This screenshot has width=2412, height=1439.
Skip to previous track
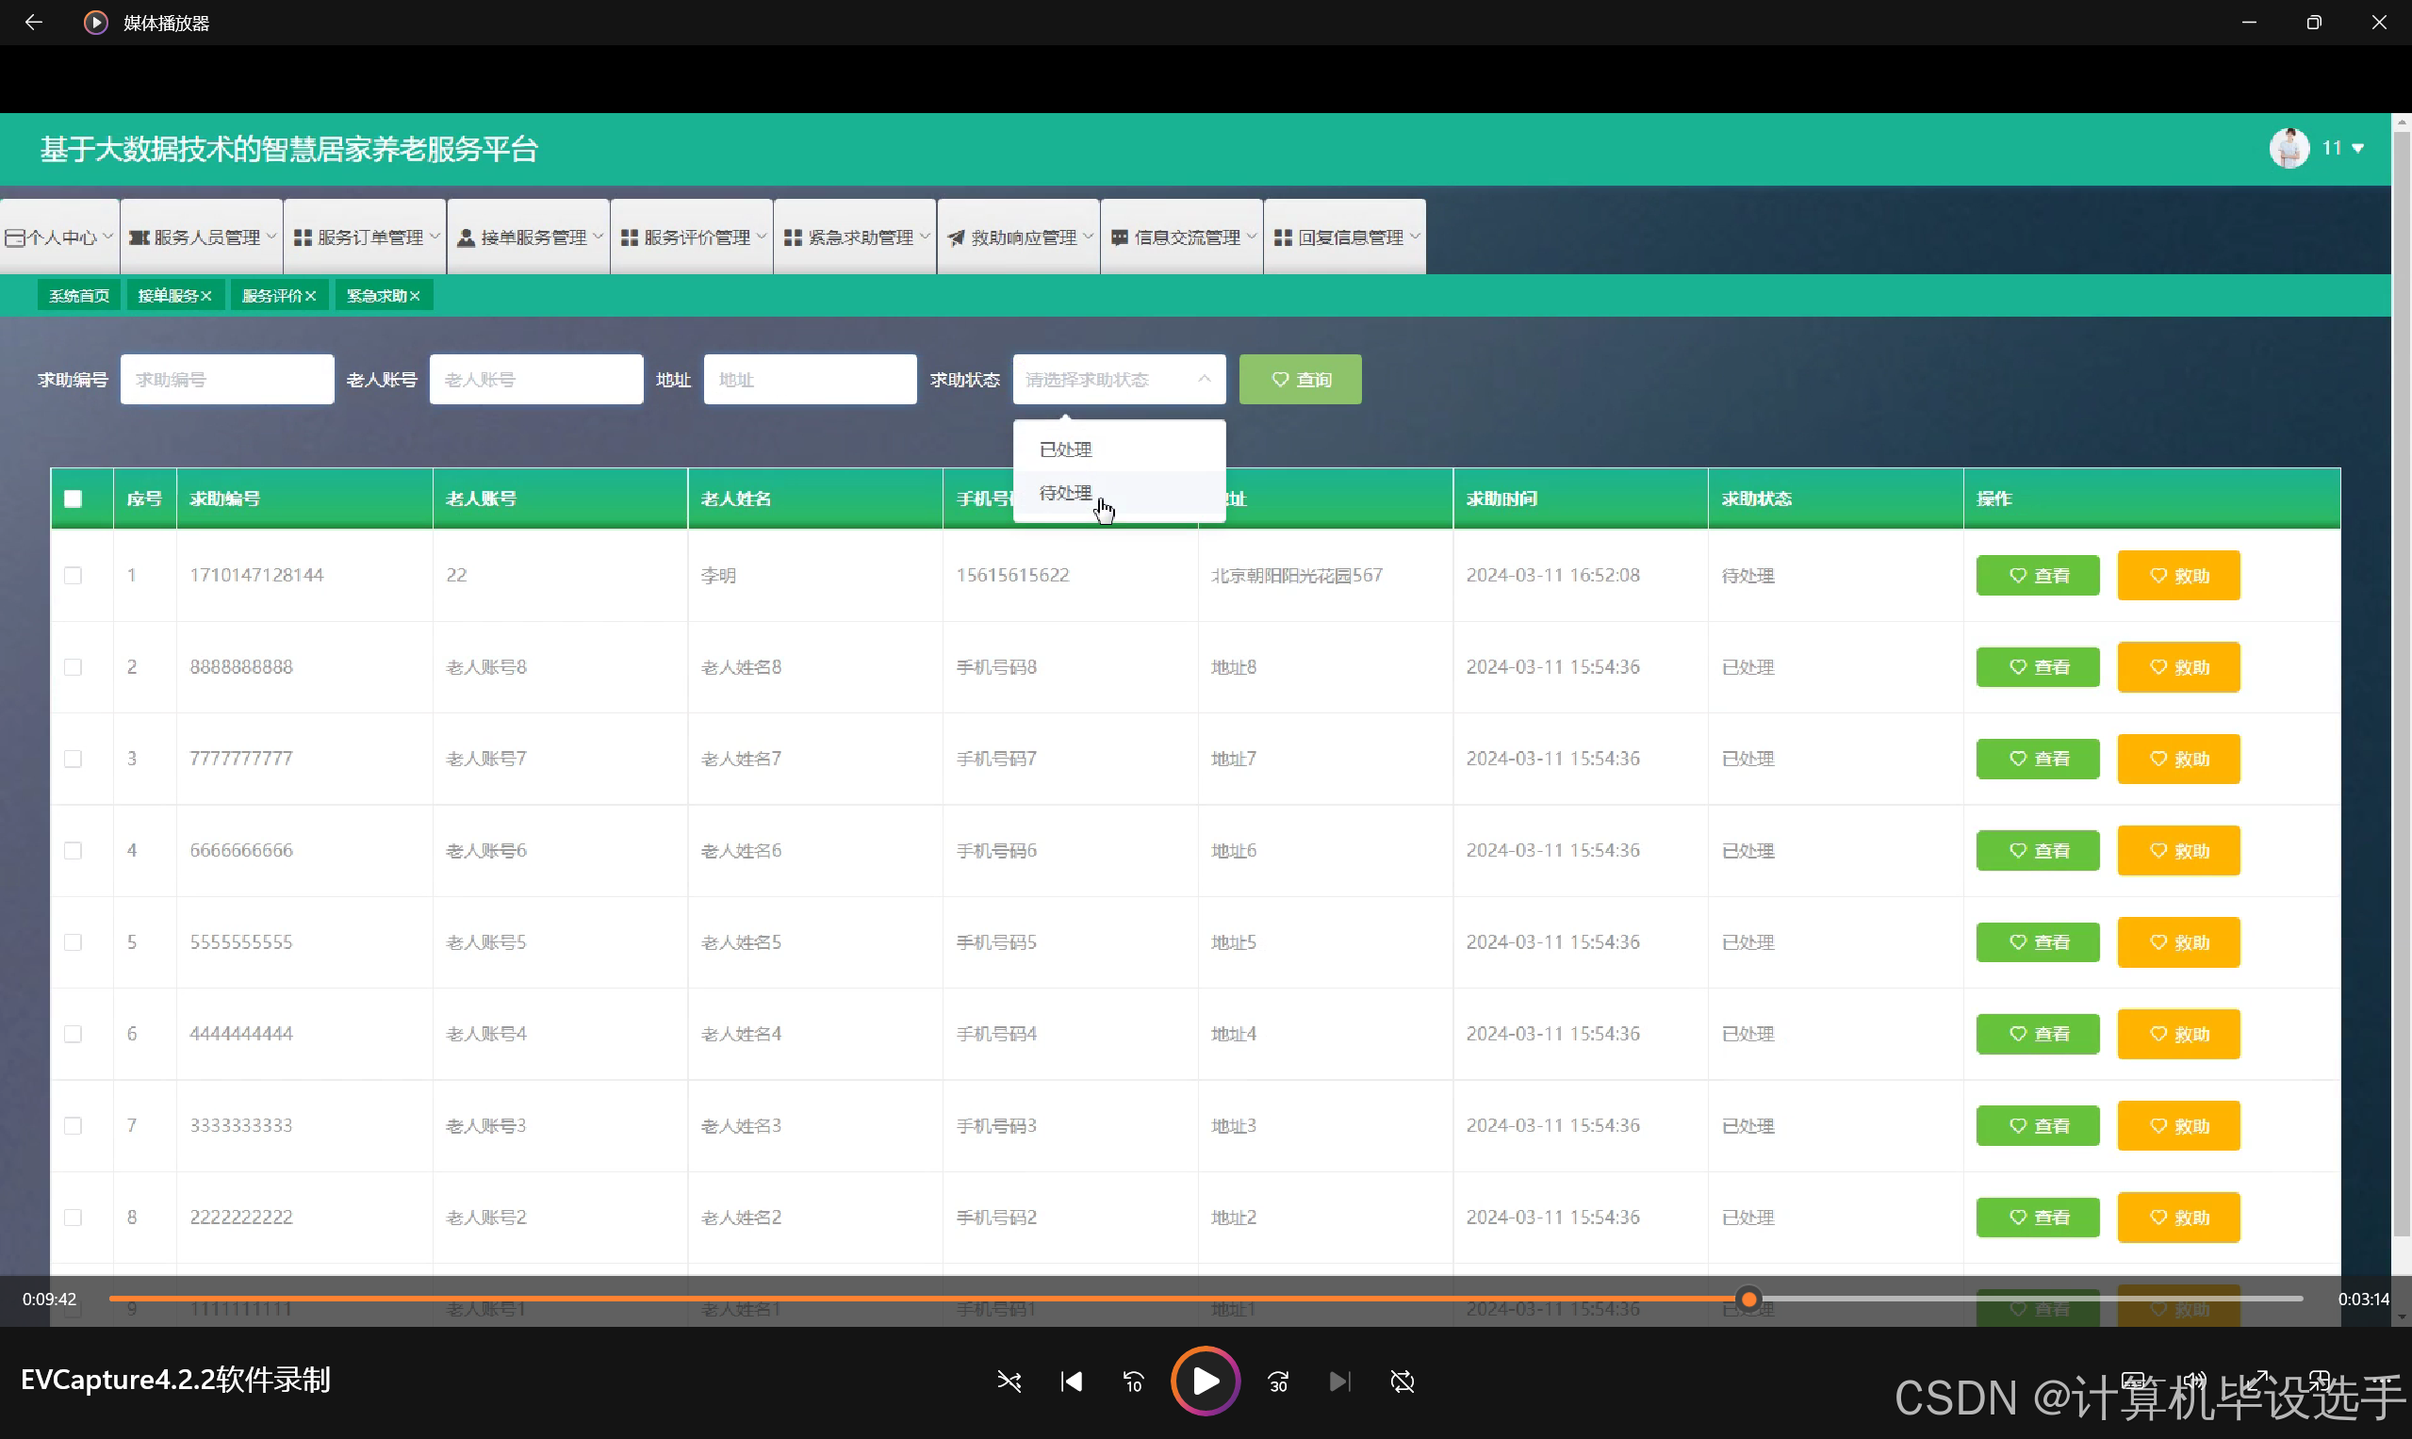tap(1071, 1382)
